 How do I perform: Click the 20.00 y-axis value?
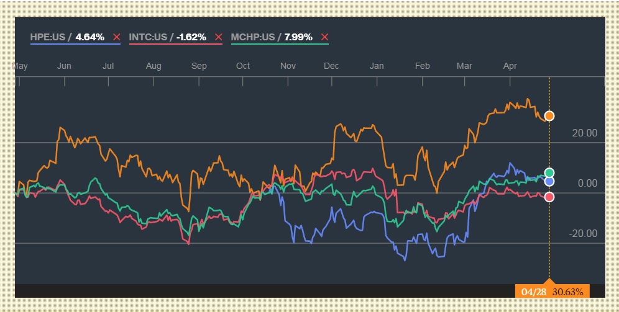585,133
